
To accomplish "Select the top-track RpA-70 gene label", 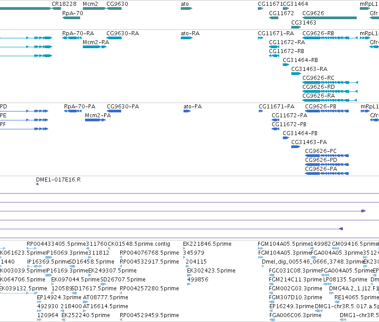I will pyautogui.click(x=73, y=13).
